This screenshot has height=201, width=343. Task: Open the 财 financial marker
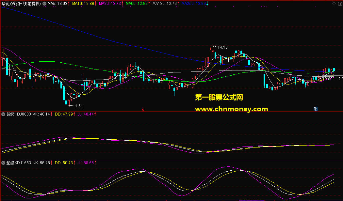(x=316, y=109)
